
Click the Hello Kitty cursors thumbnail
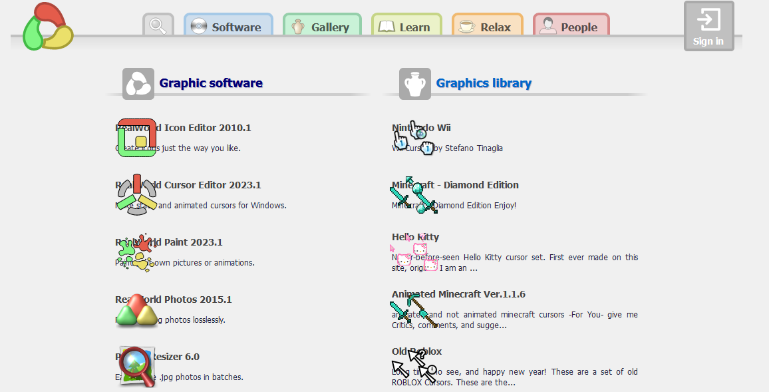pos(413,254)
